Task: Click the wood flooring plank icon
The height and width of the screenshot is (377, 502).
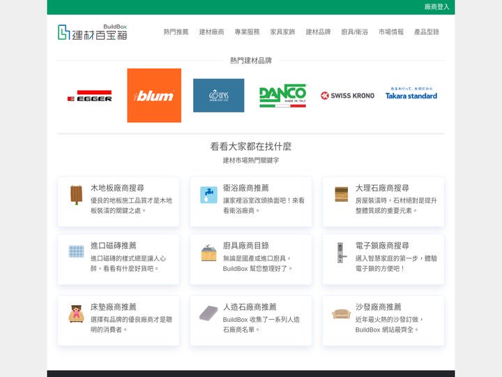Action: [76, 195]
